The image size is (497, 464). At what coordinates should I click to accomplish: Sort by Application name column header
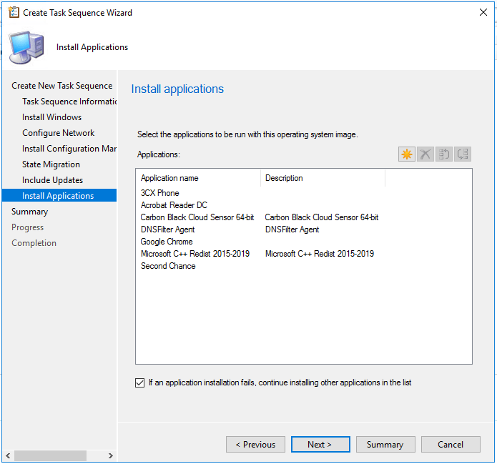click(x=198, y=178)
